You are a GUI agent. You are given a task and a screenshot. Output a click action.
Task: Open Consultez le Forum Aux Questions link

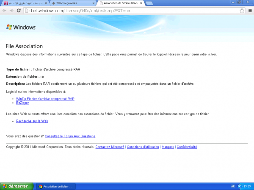tap(70, 136)
